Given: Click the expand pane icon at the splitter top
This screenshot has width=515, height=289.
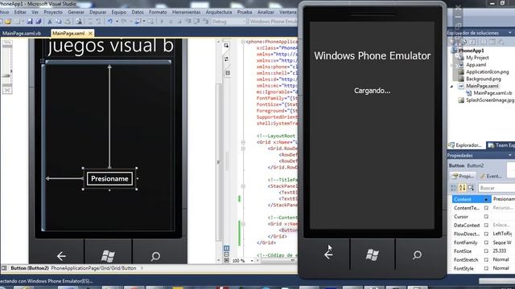Looking at the screenshot, I should [x=226, y=46].
